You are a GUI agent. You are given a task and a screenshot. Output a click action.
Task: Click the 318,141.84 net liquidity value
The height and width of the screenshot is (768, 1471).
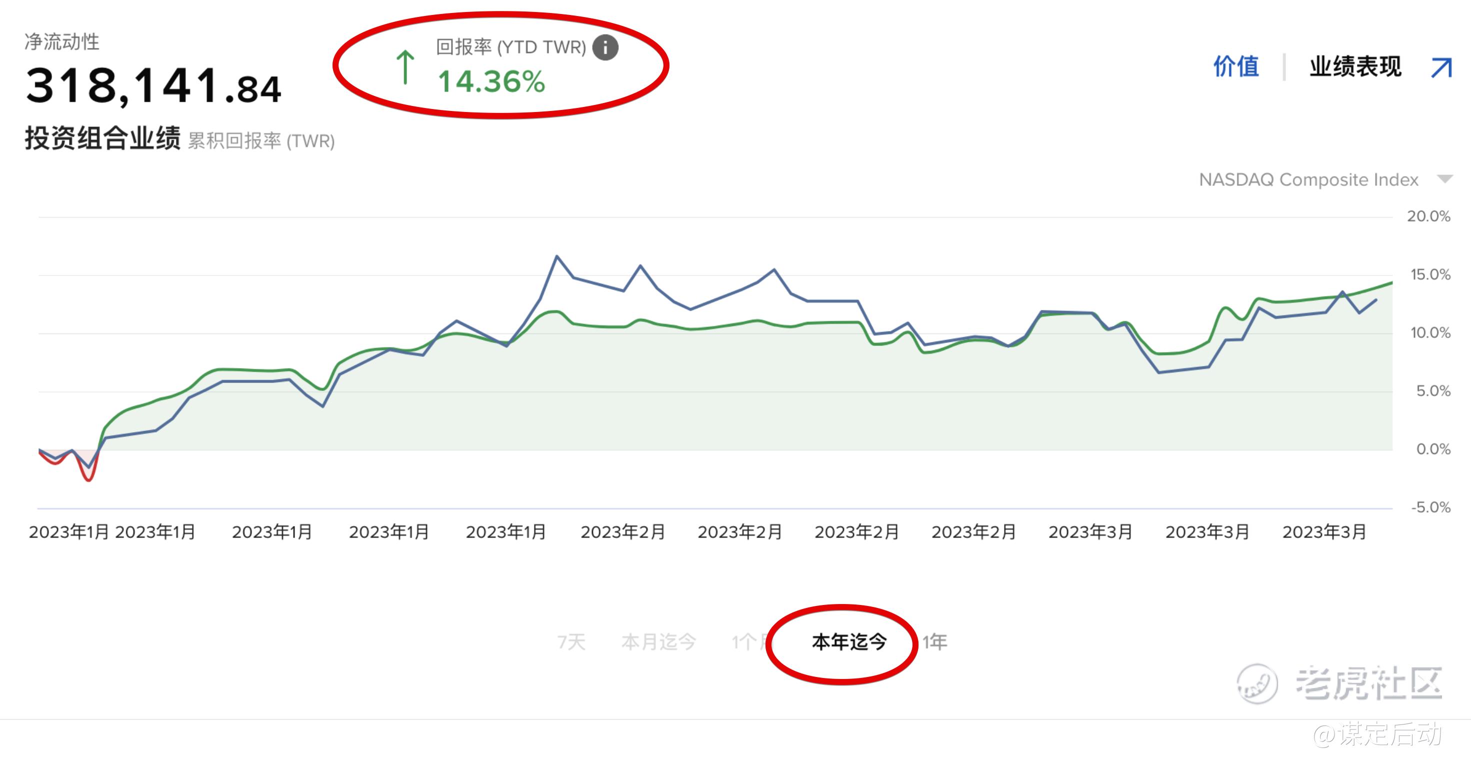point(153,86)
